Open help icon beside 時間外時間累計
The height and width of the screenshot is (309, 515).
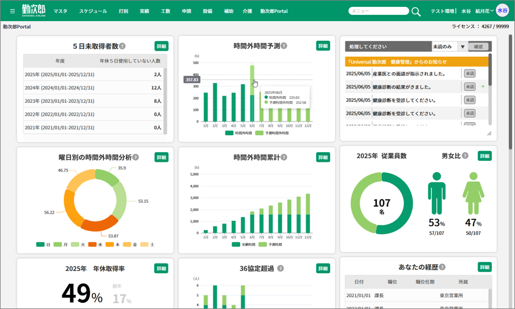pyautogui.click(x=284, y=157)
